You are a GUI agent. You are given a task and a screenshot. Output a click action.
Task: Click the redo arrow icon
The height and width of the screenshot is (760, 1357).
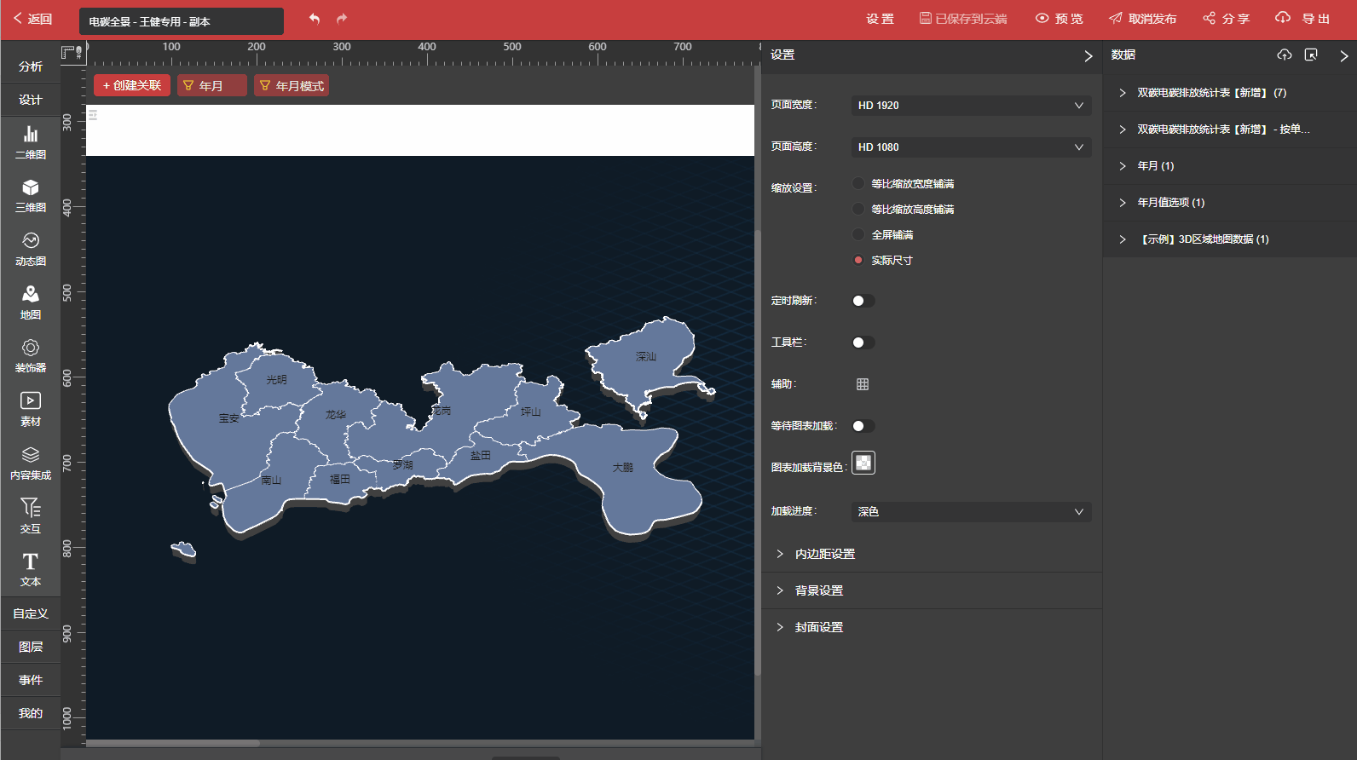coord(342,19)
